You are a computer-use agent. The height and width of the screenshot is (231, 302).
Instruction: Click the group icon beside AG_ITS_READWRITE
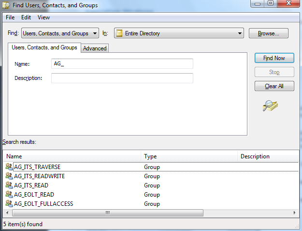(9, 176)
